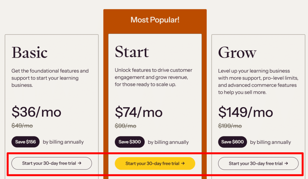Start your 30-day free trial for Basic
This screenshot has width=308, height=179.
51,163
